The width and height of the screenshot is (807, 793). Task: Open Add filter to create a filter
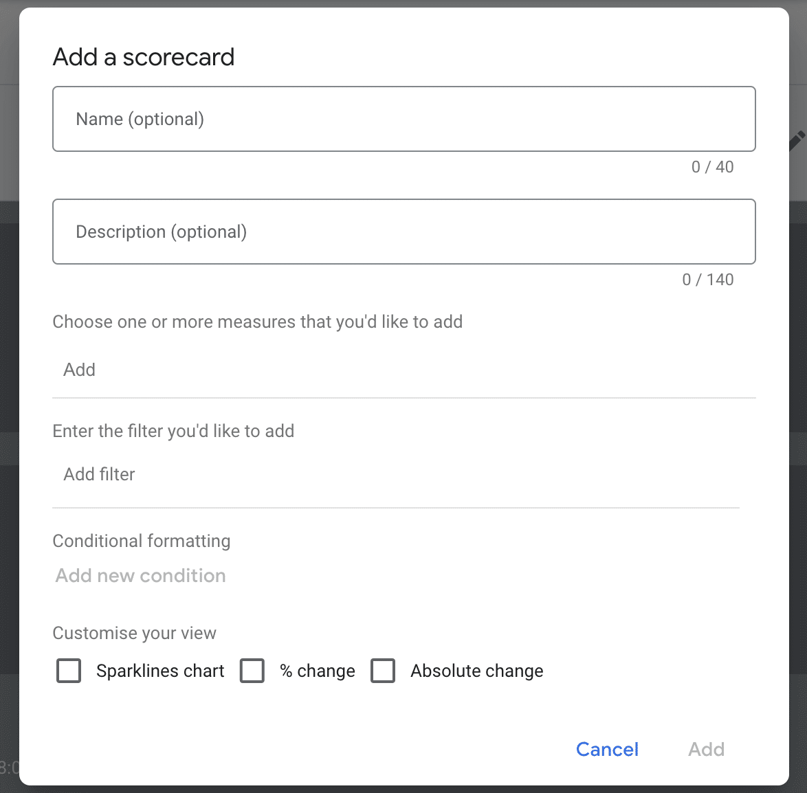[x=99, y=474]
